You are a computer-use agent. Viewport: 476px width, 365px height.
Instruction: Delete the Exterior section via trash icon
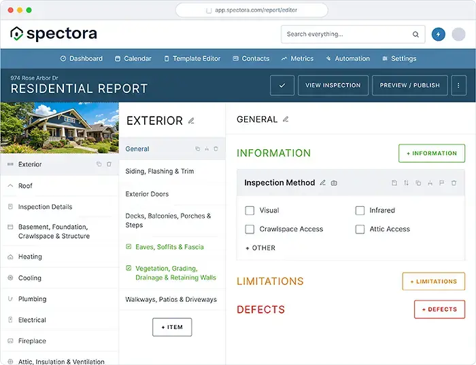[109, 164]
